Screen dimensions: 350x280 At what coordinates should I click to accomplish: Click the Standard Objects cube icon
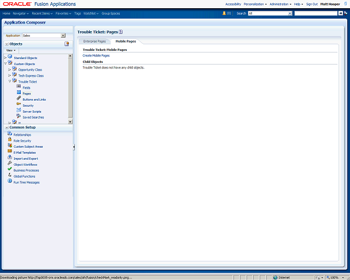point(10,56)
